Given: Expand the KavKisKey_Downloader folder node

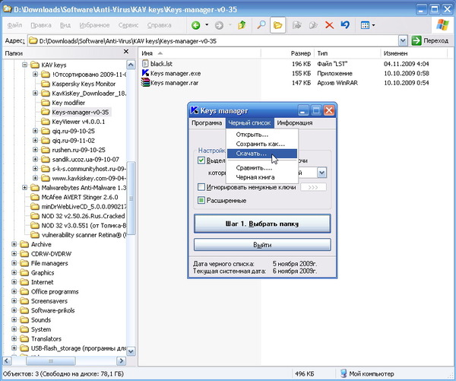Looking at the screenshot, I should click(35, 93).
